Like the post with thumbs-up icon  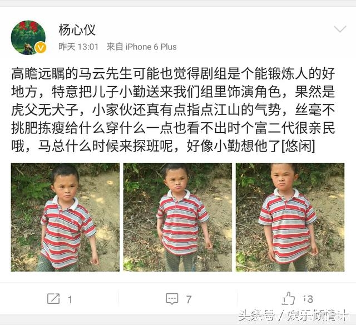(288, 298)
